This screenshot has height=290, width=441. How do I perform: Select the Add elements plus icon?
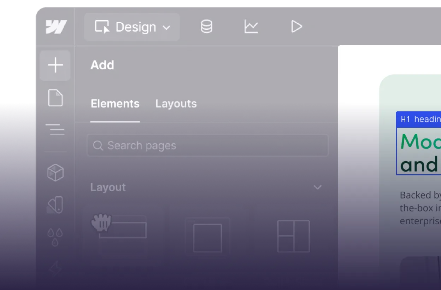[55, 65]
